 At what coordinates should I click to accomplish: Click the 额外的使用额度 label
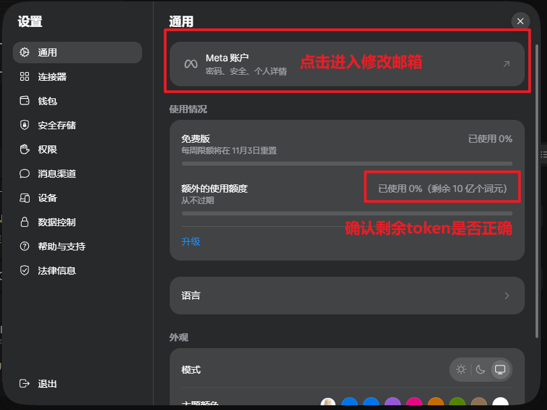pyautogui.click(x=214, y=189)
